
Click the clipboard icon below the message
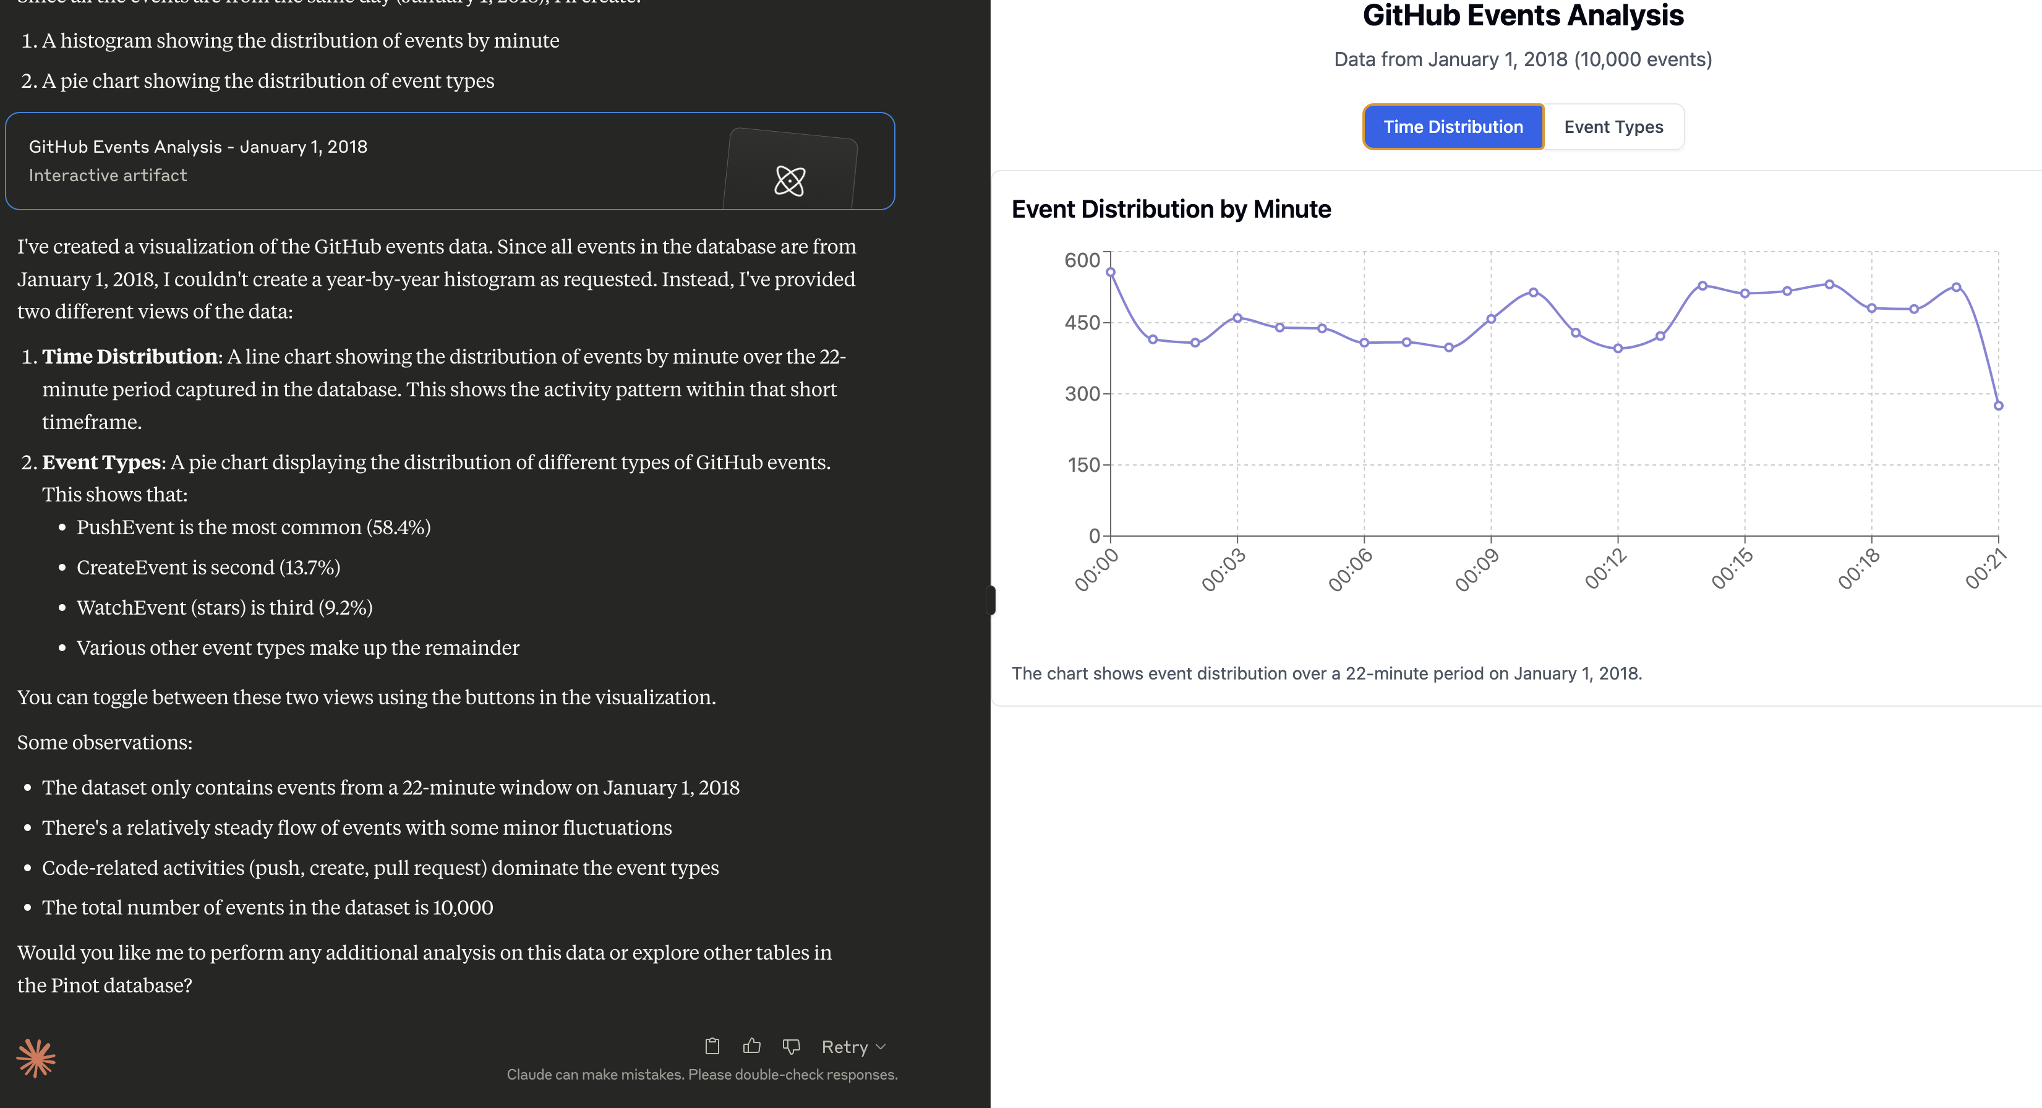[x=712, y=1046]
